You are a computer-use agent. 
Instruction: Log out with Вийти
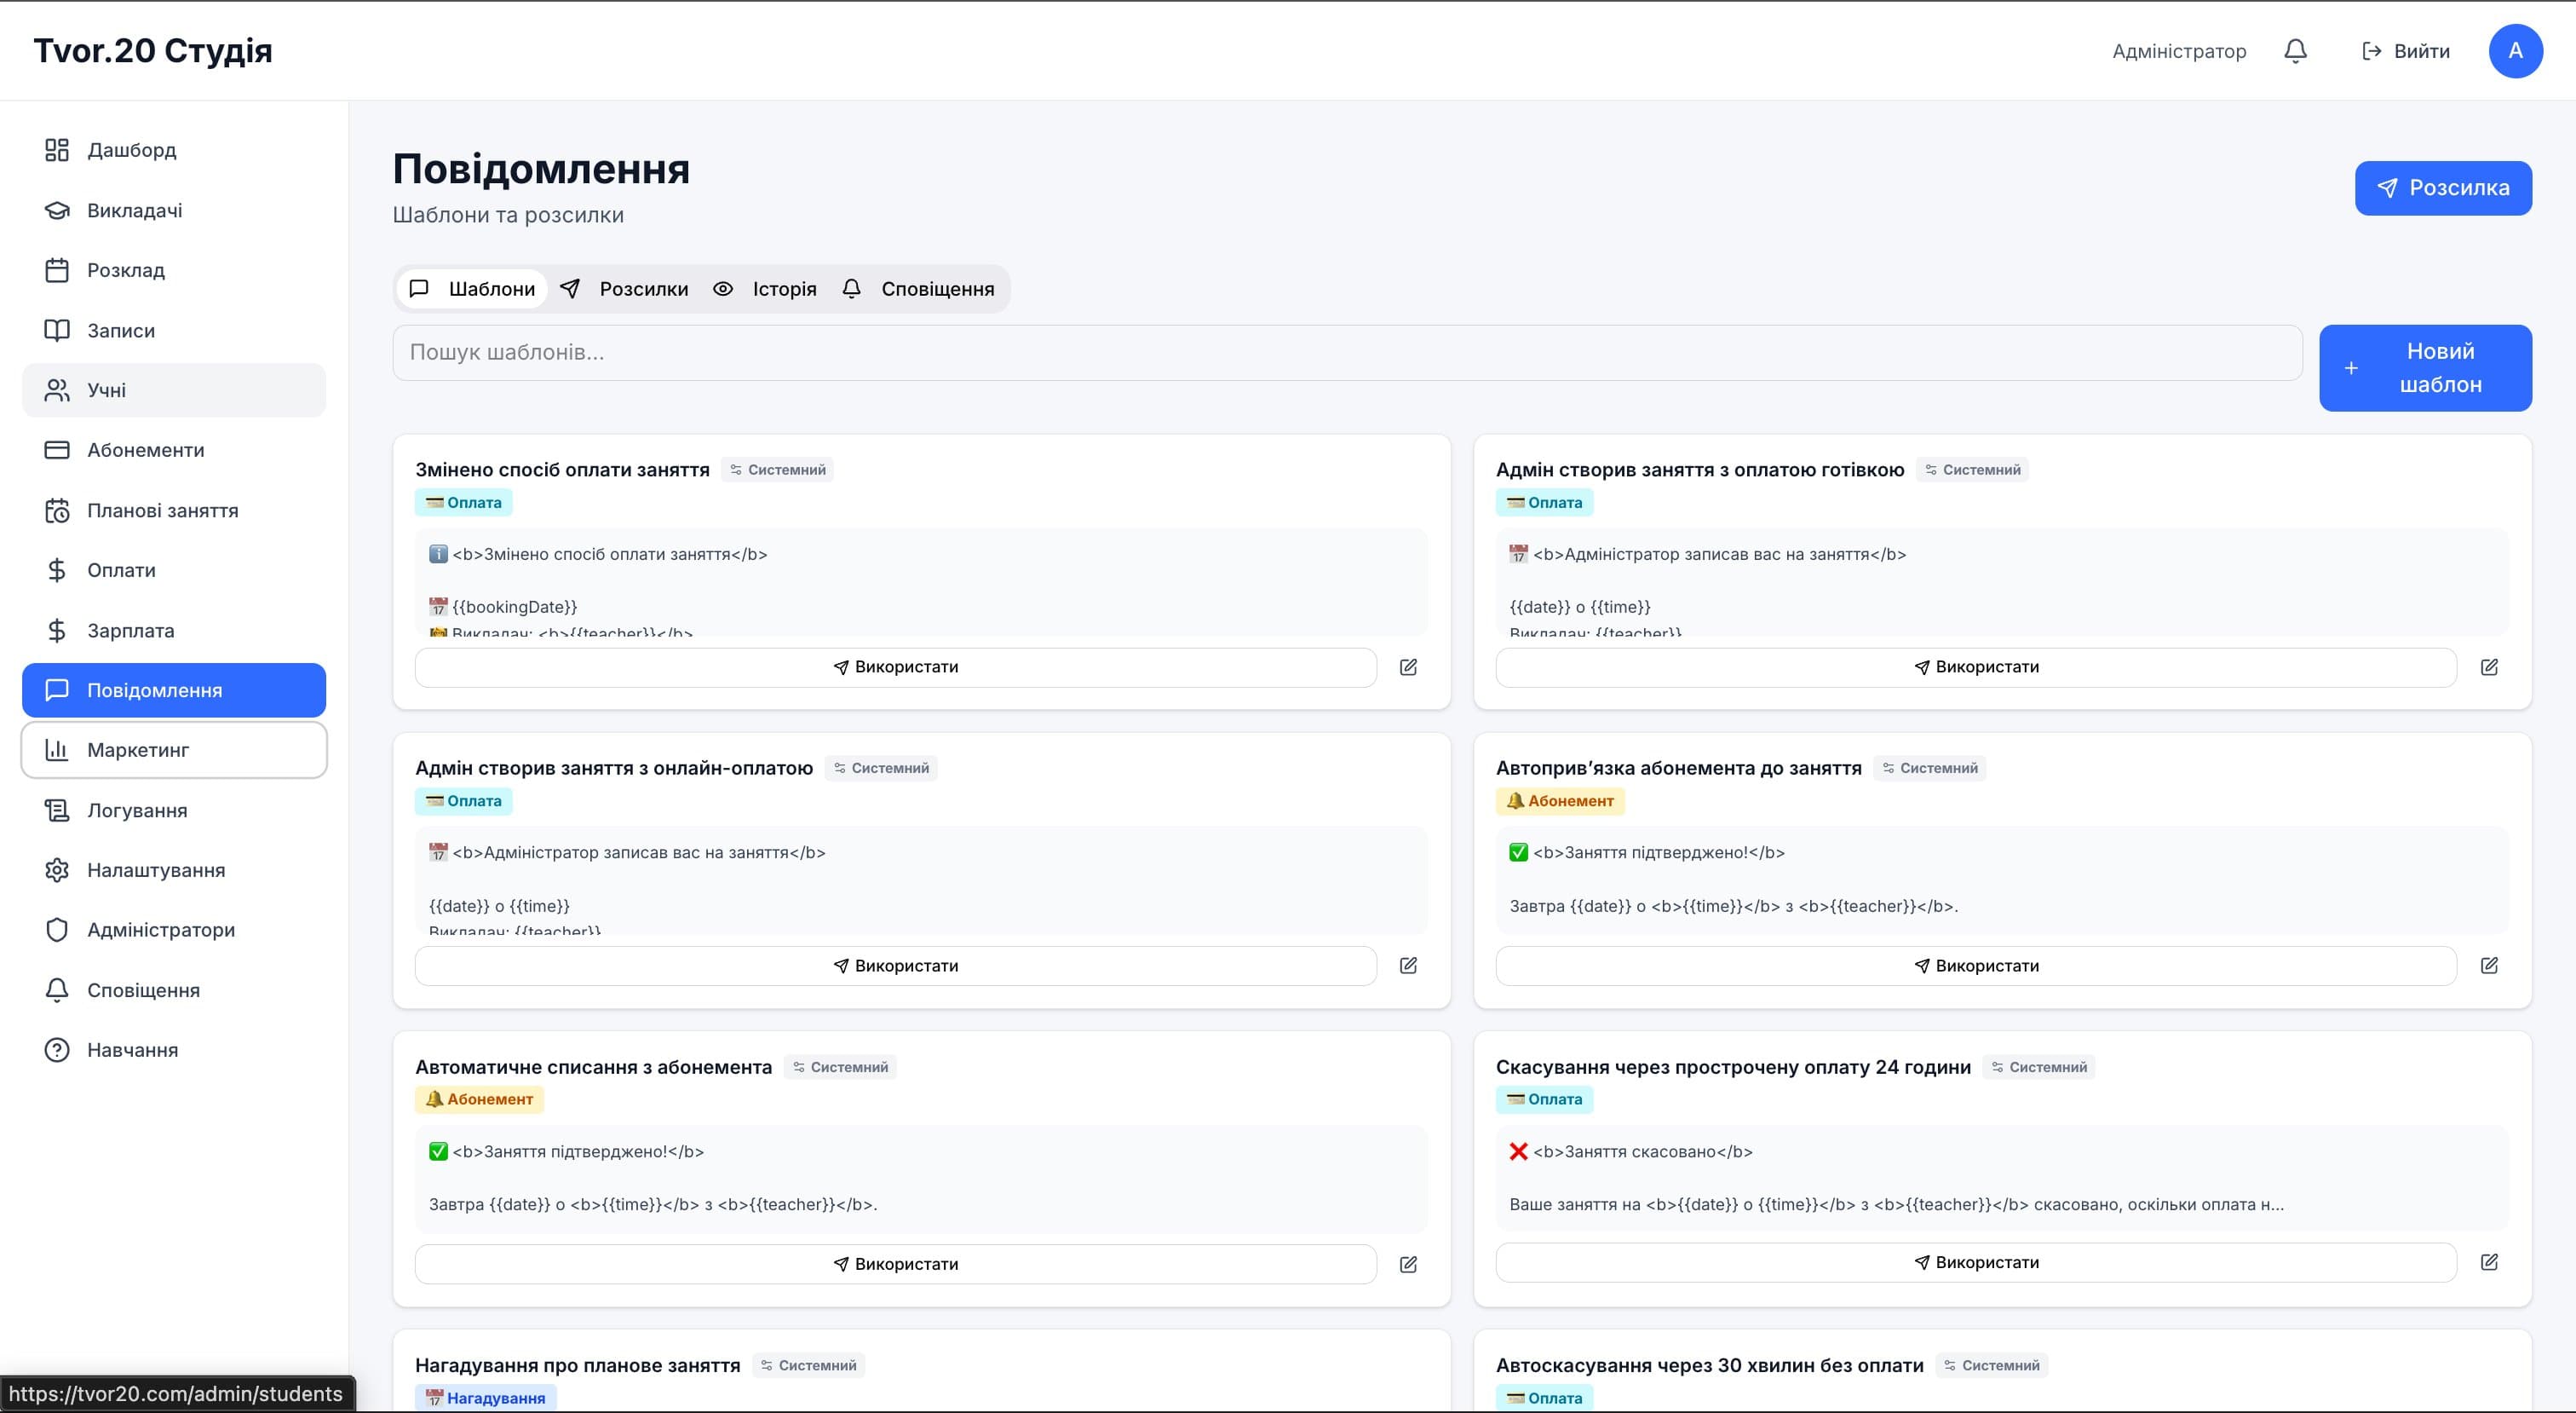click(2405, 51)
